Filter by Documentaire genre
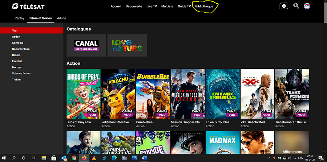Screen dimensions: 327x162 pos(21,49)
